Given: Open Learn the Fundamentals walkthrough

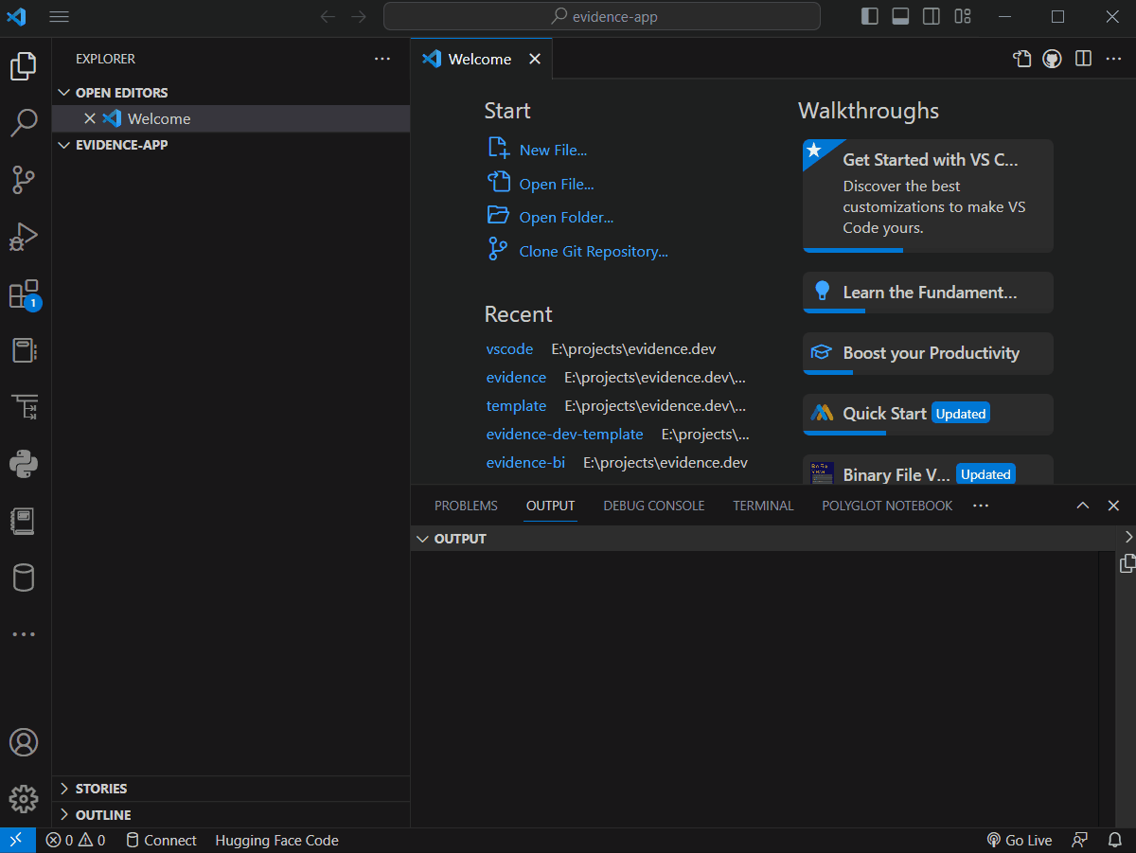Looking at the screenshot, I should click(x=928, y=293).
